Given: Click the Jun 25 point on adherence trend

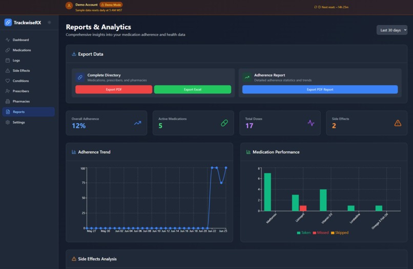Looking at the screenshot, I should coord(226,168).
